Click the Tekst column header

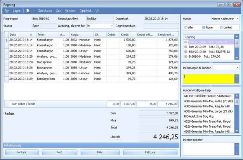[x=47, y=35]
